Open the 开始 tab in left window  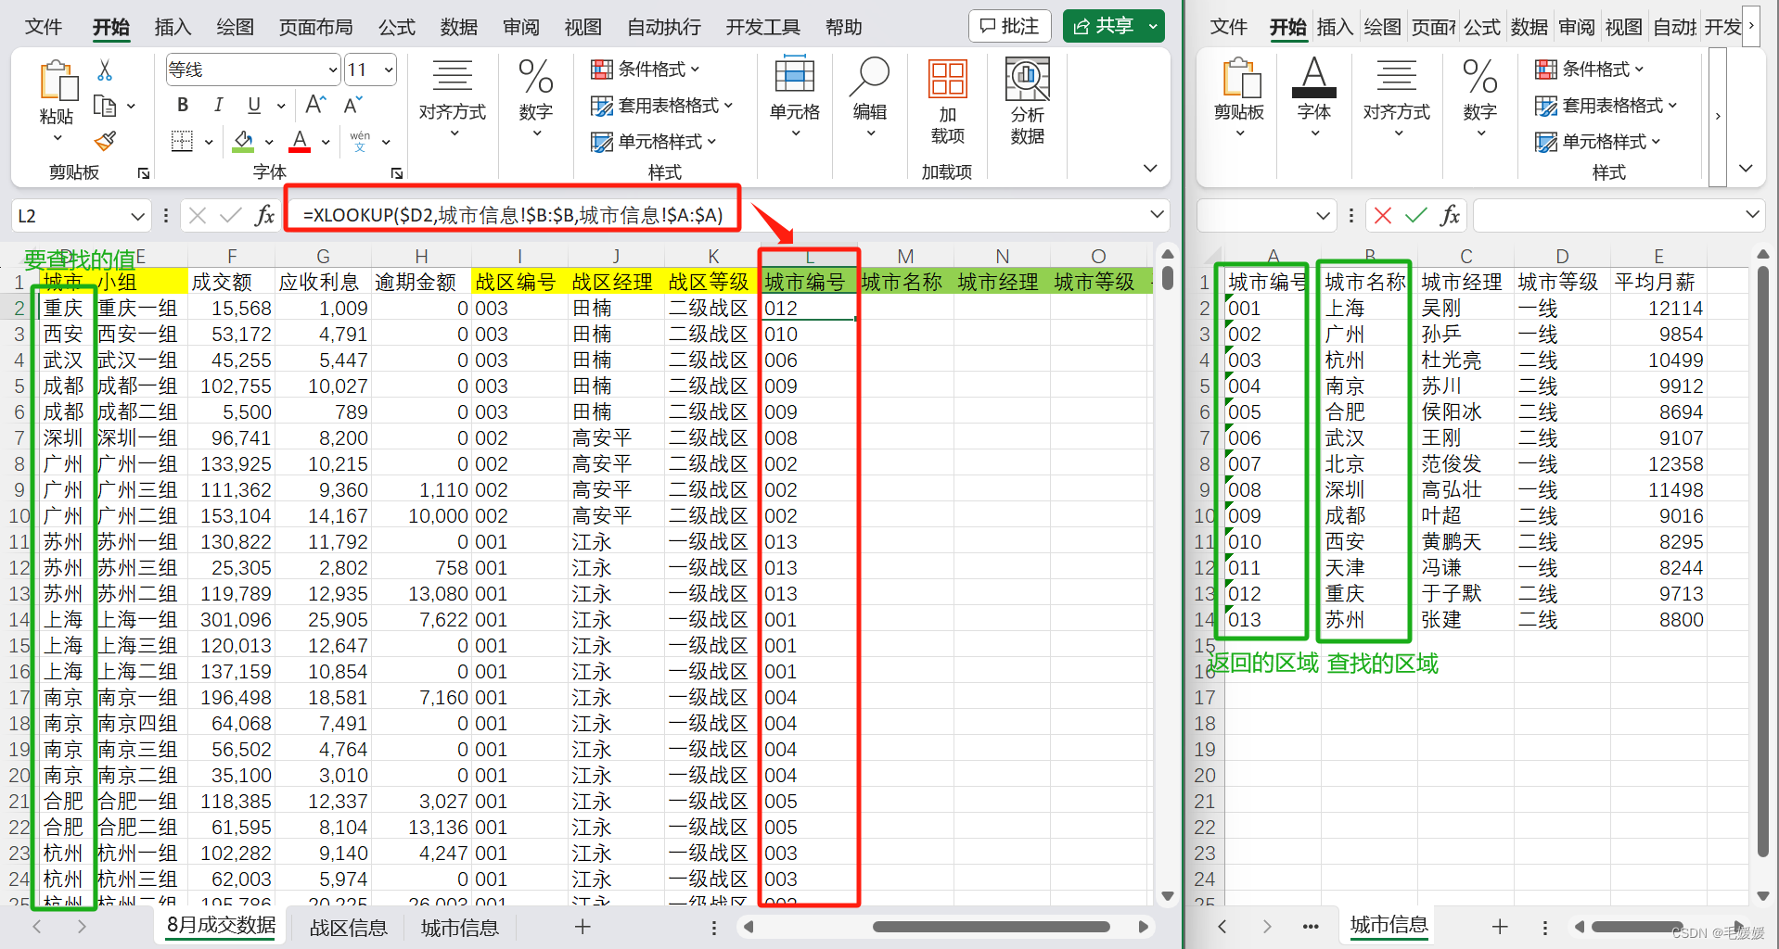[111, 27]
